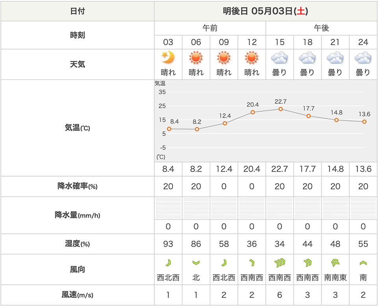Click the precipitation probability 0 under 09
Screen dimensions: 378x306
pyautogui.click(x=224, y=186)
